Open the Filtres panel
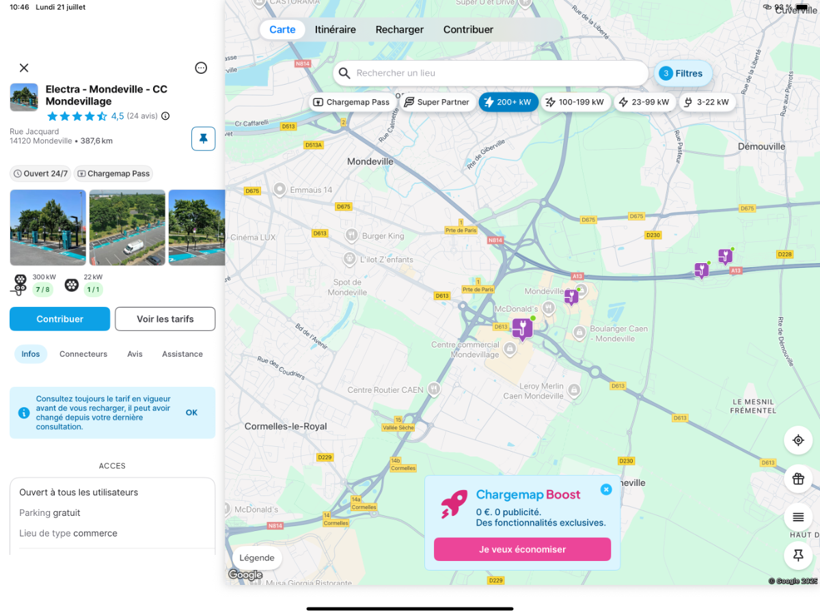Viewport: 820px width, 615px height. [x=683, y=74]
